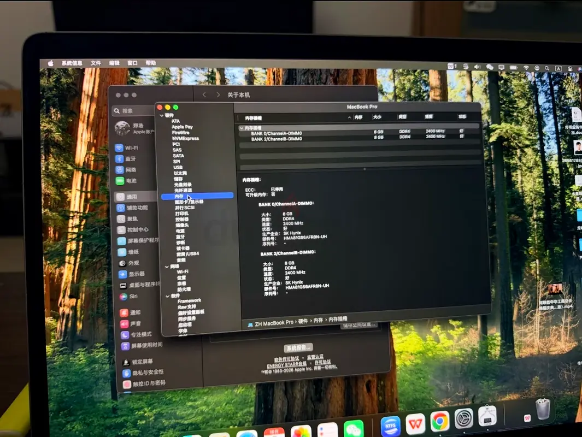Open the 窗口 menu
This screenshot has height=437, width=582.
(x=132, y=63)
